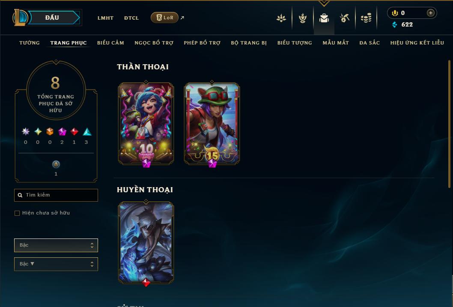This screenshot has height=307, width=453.
Task: Click the teal triangle tier icon
Action: [x=87, y=132]
